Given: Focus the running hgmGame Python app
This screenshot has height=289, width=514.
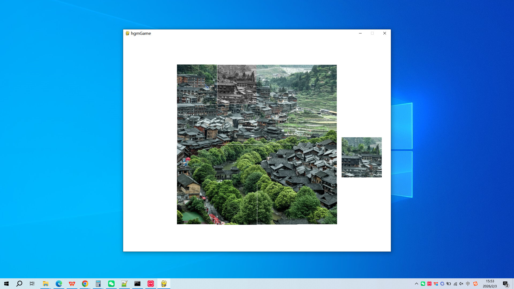Looking at the screenshot, I should 164,284.
